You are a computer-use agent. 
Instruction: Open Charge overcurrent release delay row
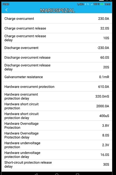coord(57,38)
